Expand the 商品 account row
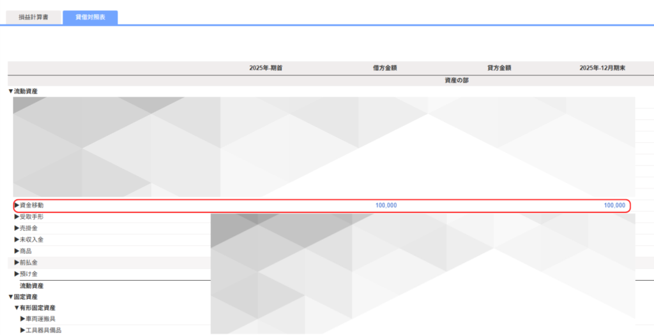 click(23, 251)
